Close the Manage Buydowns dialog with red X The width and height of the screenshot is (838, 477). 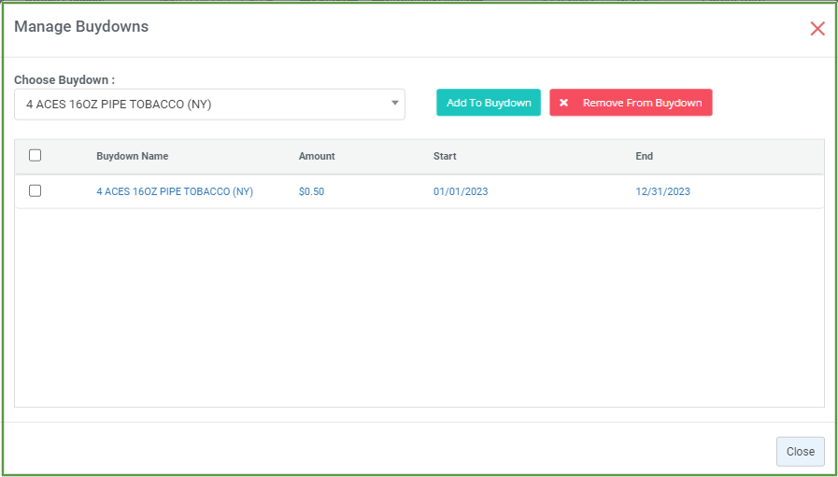click(x=817, y=29)
